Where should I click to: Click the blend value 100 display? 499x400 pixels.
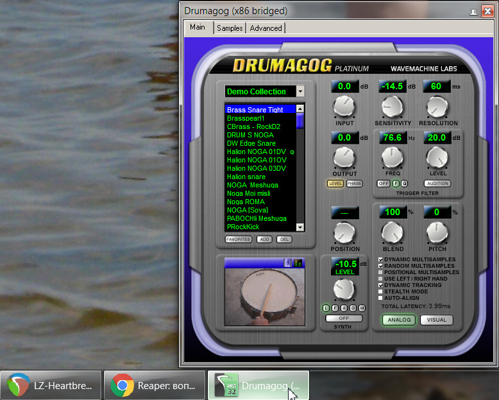tap(393, 212)
